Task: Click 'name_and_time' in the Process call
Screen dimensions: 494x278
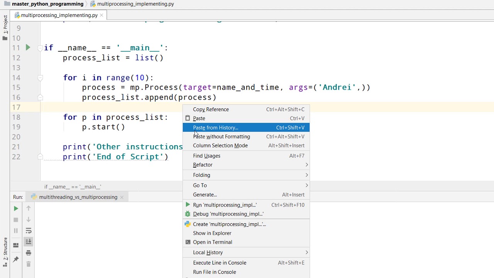Action: click(248, 87)
